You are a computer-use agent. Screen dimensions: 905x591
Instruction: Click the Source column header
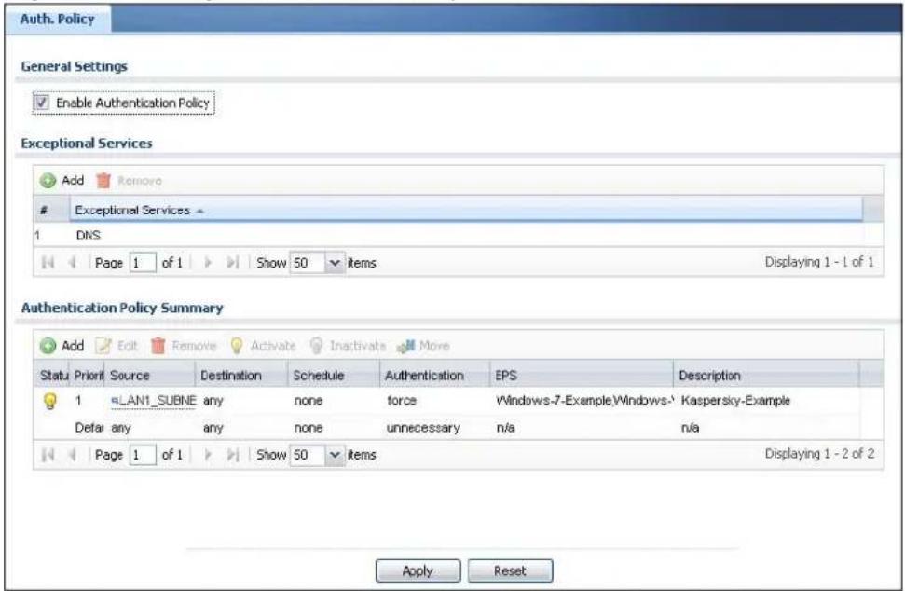[x=151, y=375]
